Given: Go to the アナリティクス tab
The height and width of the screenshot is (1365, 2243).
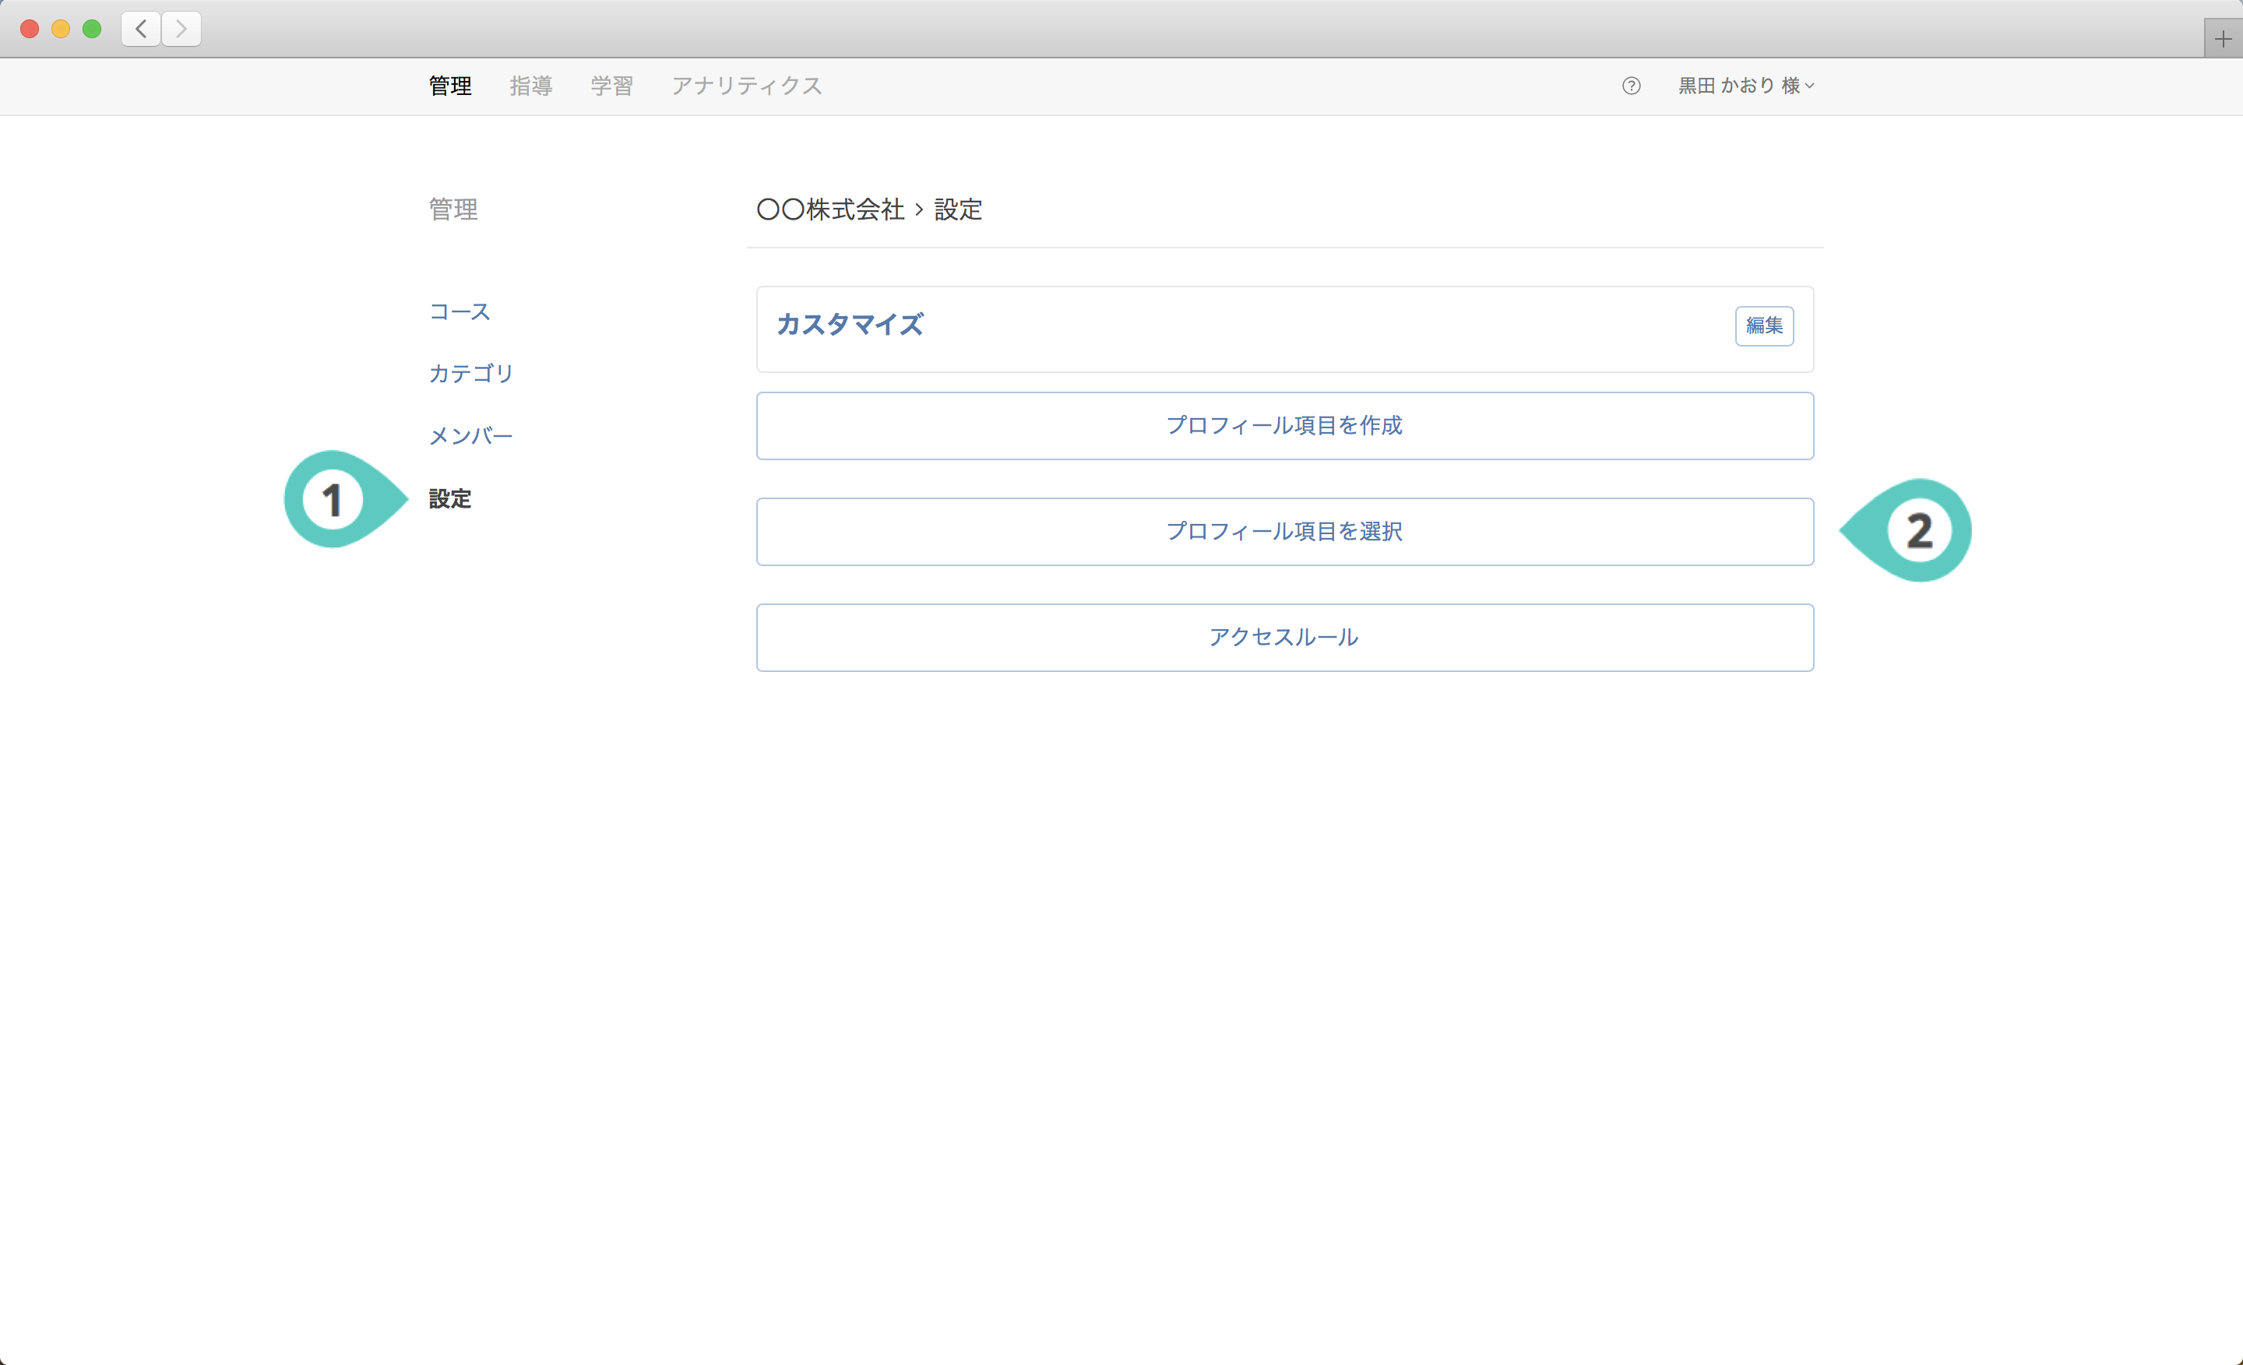Looking at the screenshot, I should point(746,86).
